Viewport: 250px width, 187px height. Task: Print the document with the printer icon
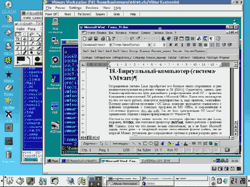[103, 38]
